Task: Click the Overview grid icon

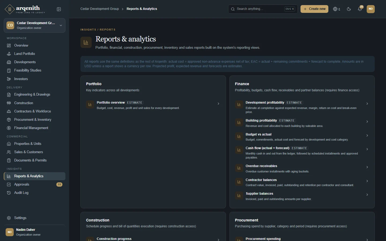Action: point(9,46)
